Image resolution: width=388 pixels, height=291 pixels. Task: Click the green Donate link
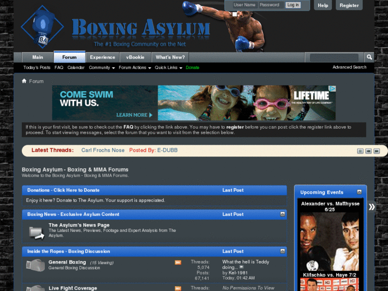(193, 67)
